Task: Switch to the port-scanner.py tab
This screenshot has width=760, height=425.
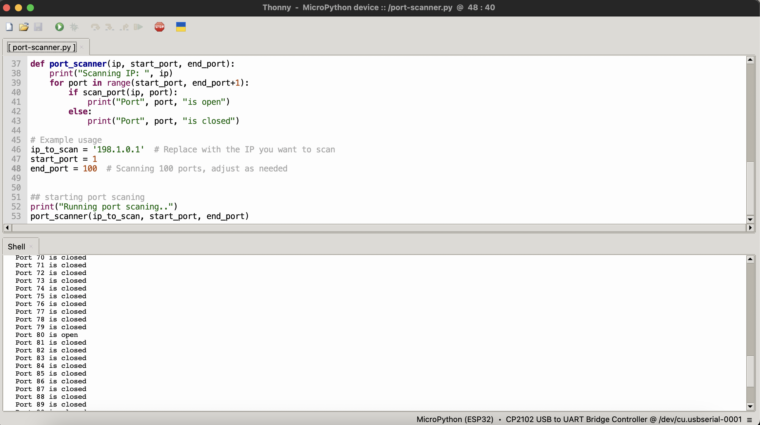Action: coord(42,47)
